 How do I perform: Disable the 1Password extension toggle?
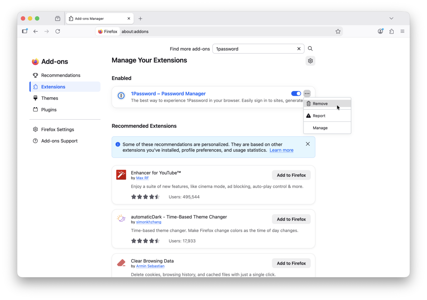[296, 94]
